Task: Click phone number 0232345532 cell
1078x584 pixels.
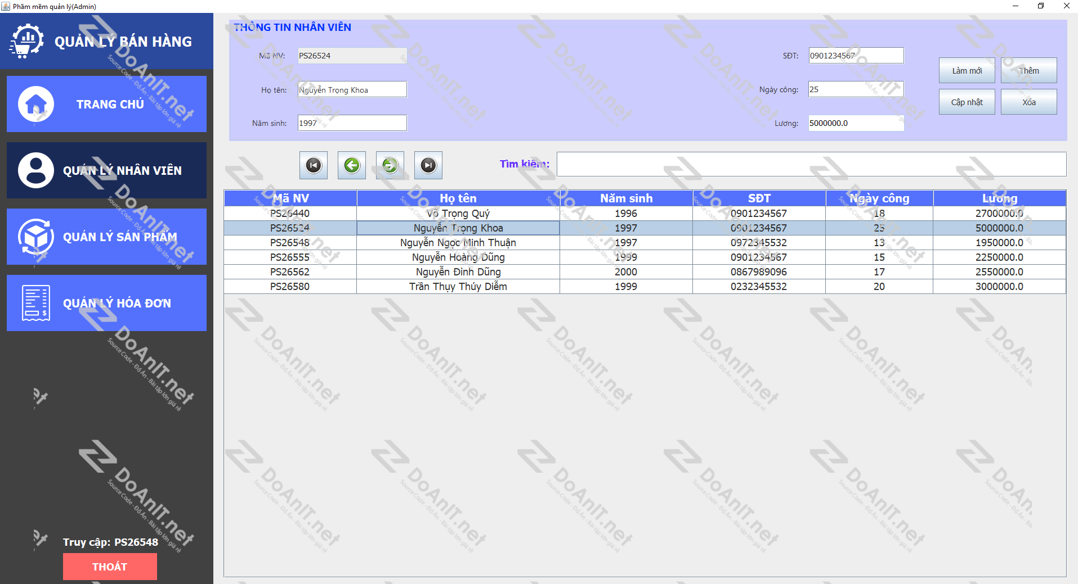Action: click(759, 287)
